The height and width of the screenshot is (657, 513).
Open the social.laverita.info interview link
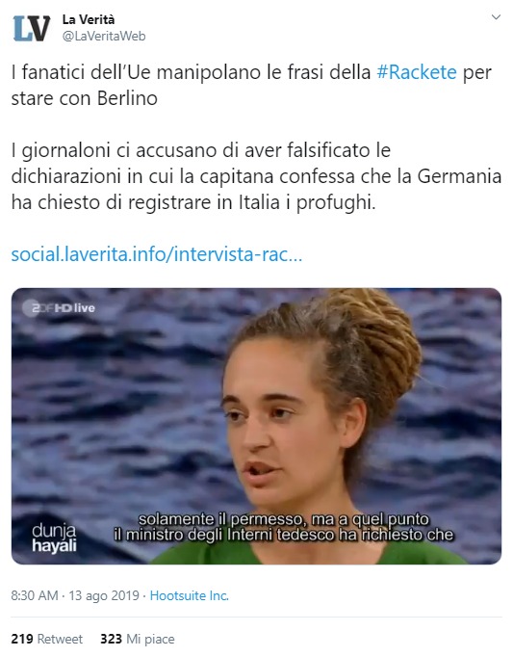tap(157, 254)
